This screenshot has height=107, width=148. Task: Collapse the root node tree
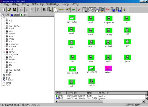[1, 18]
